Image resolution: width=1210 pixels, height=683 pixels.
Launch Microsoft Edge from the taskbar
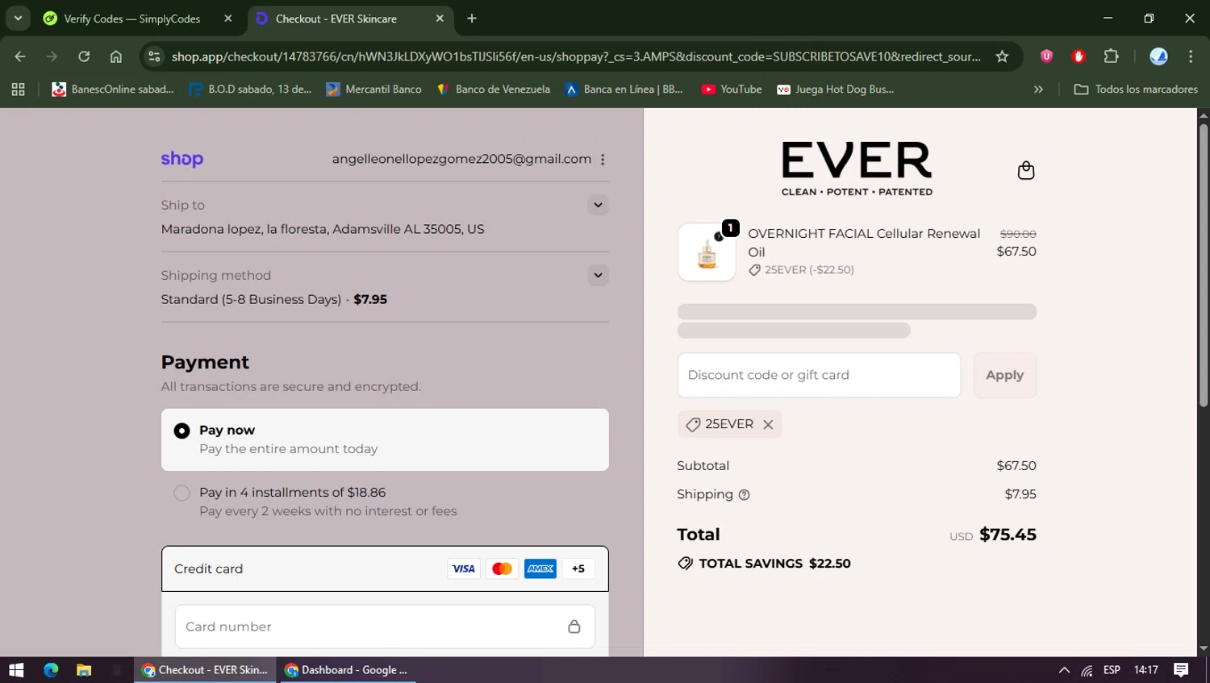(51, 670)
